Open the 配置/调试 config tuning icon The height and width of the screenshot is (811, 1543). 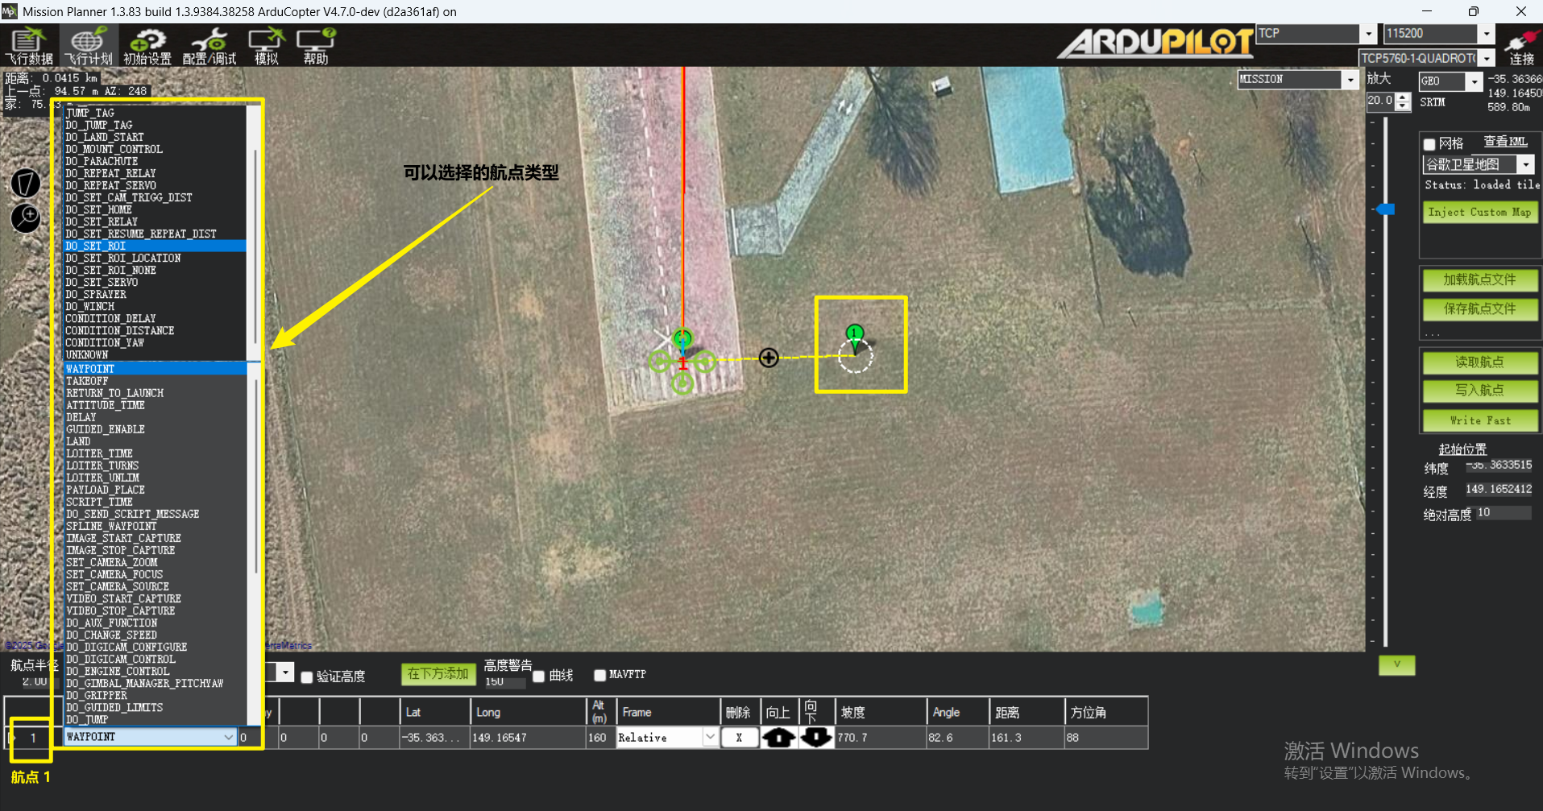[209, 45]
